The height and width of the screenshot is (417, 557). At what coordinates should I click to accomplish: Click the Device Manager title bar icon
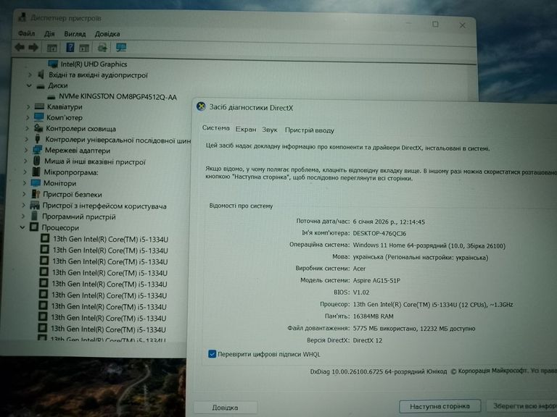(22, 17)
